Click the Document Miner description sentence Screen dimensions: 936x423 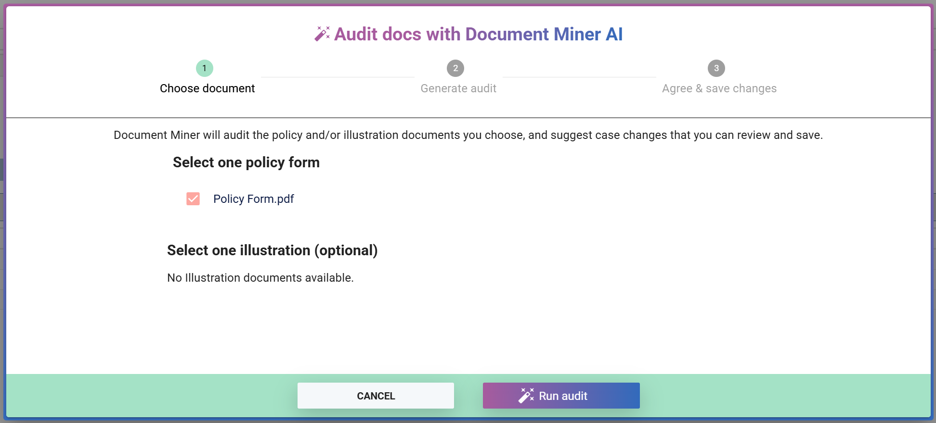[x=468, y=135]
